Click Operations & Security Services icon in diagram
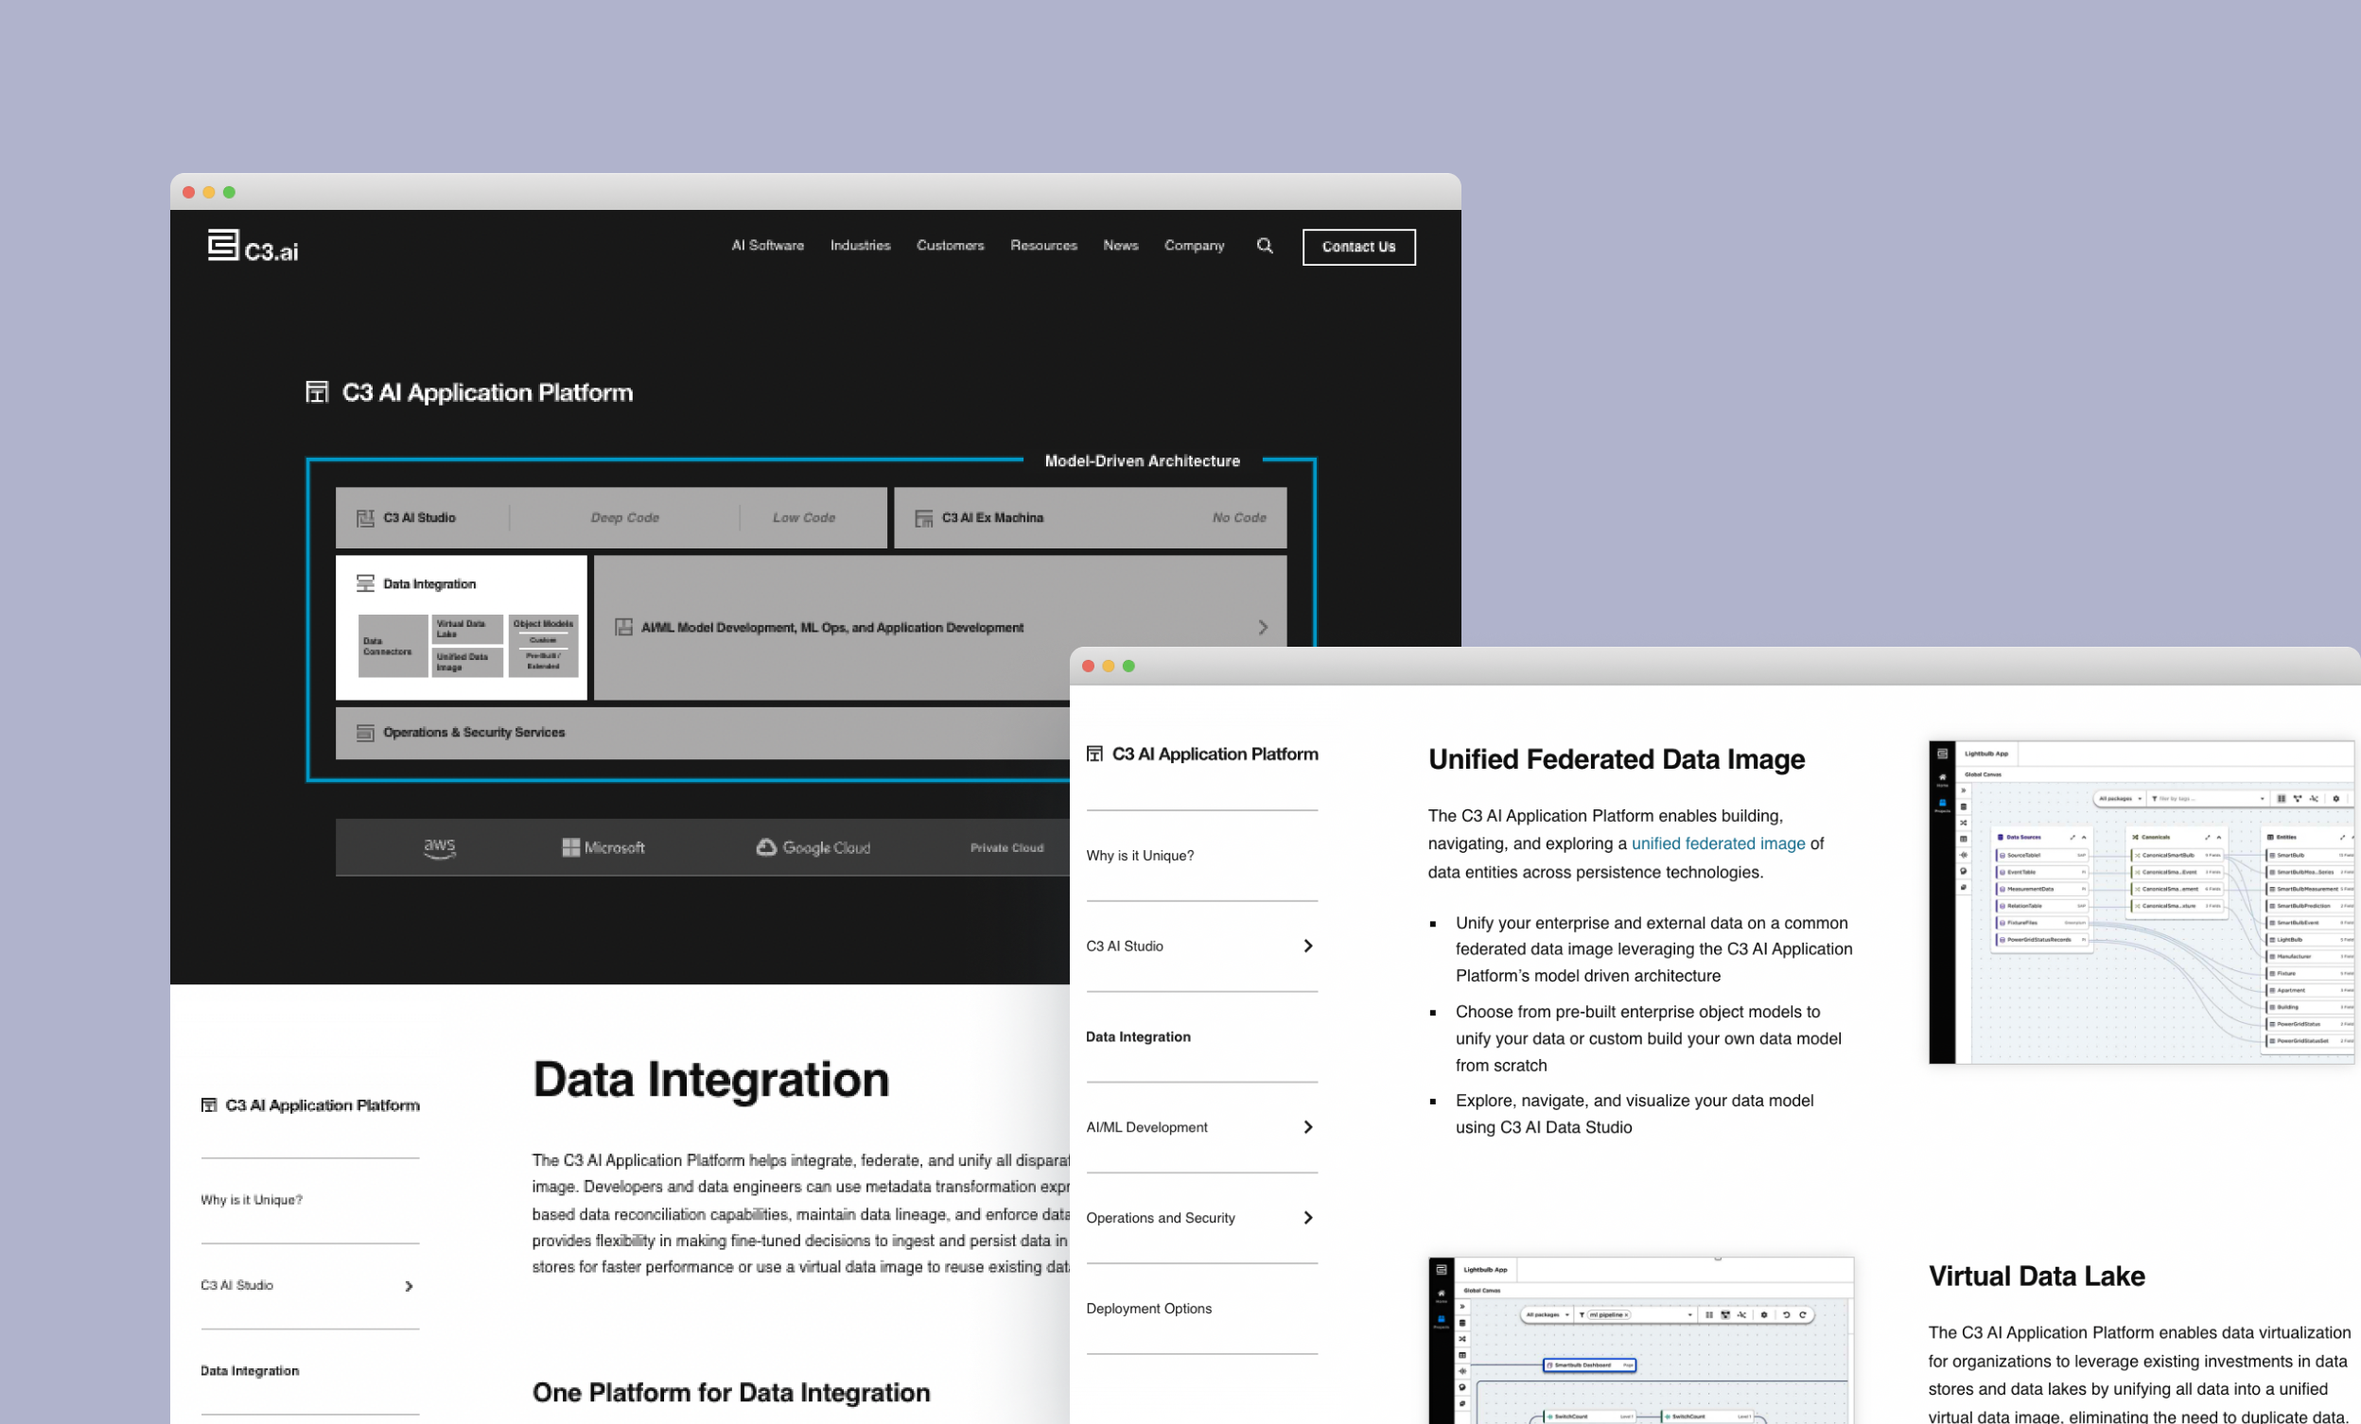Screen dimensions: 2361x1424 365,733
